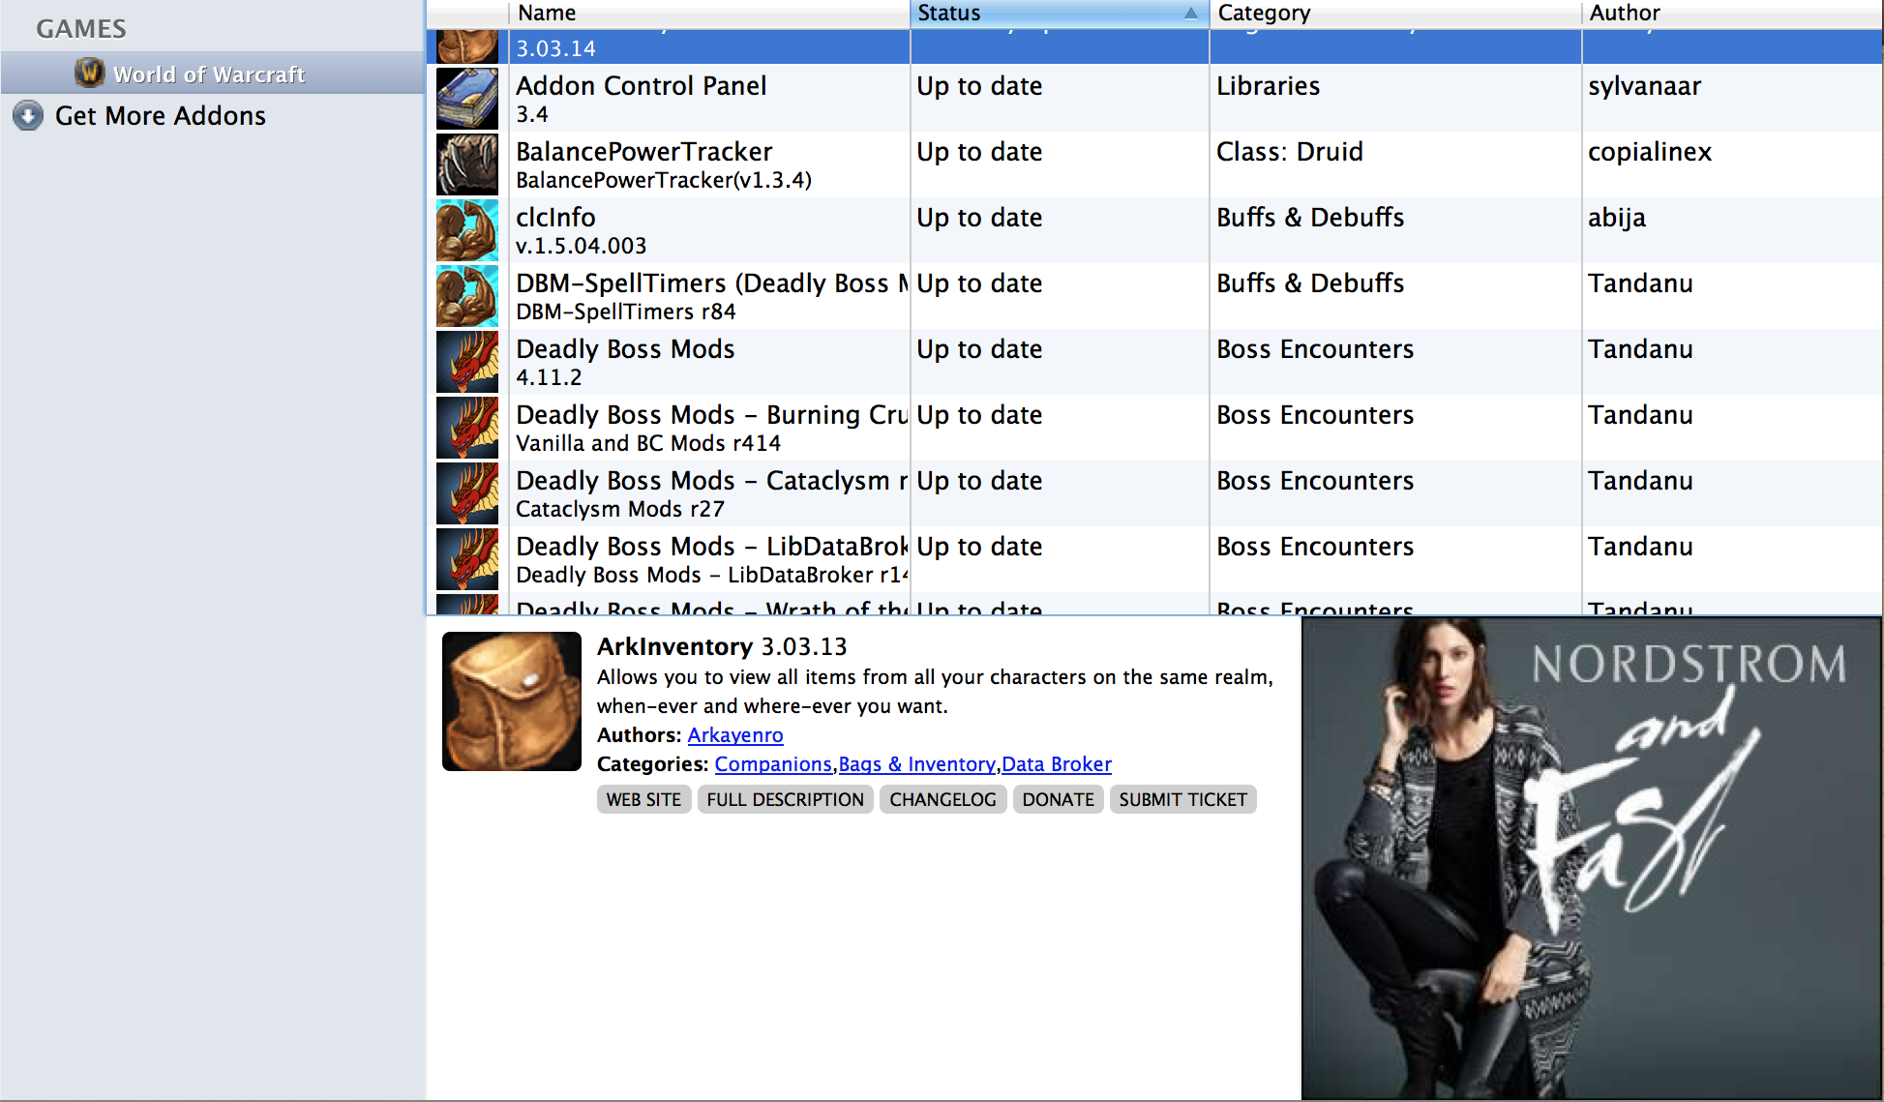The height and width of the screenshot is (1102, 1884).
Task: Select the BalancePowerTracker row name
Action: pos(643,152)
